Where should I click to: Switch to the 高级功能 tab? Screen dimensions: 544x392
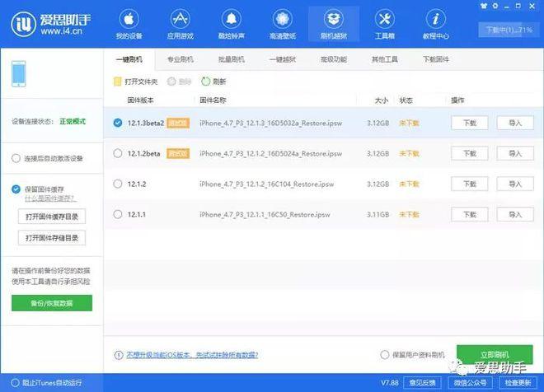point(334,59)
